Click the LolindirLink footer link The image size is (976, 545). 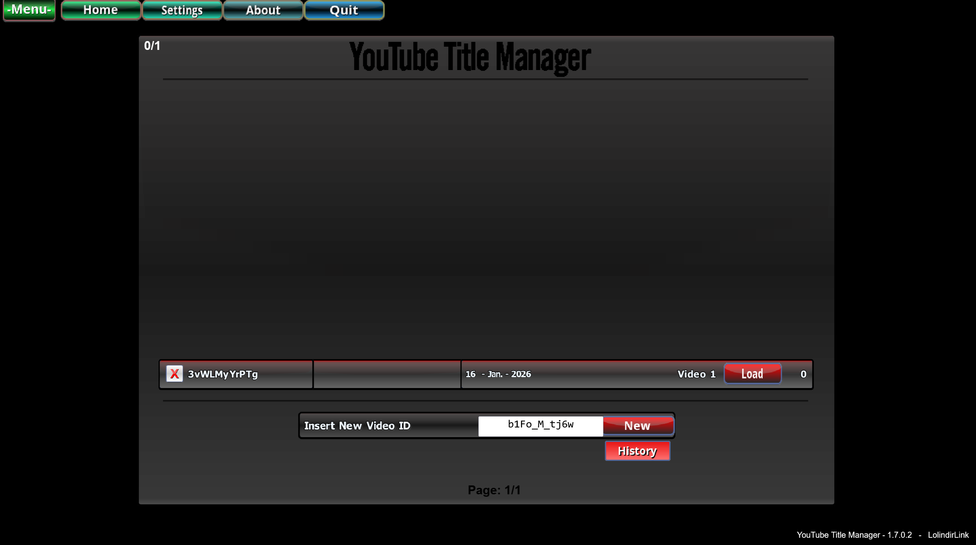(x=948, y=535)
